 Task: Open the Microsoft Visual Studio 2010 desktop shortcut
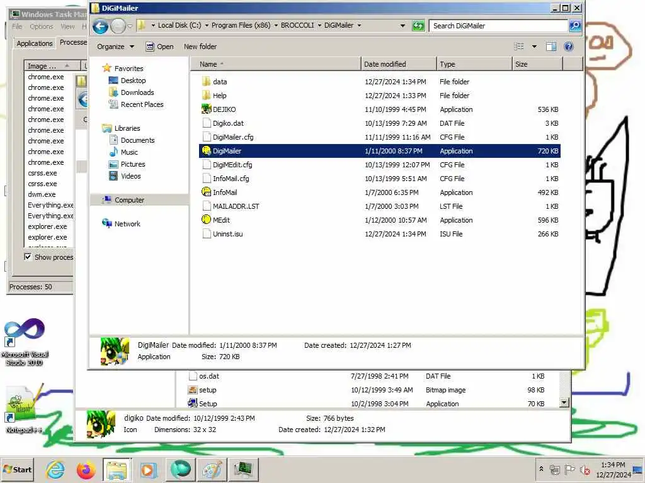[25, 341]
